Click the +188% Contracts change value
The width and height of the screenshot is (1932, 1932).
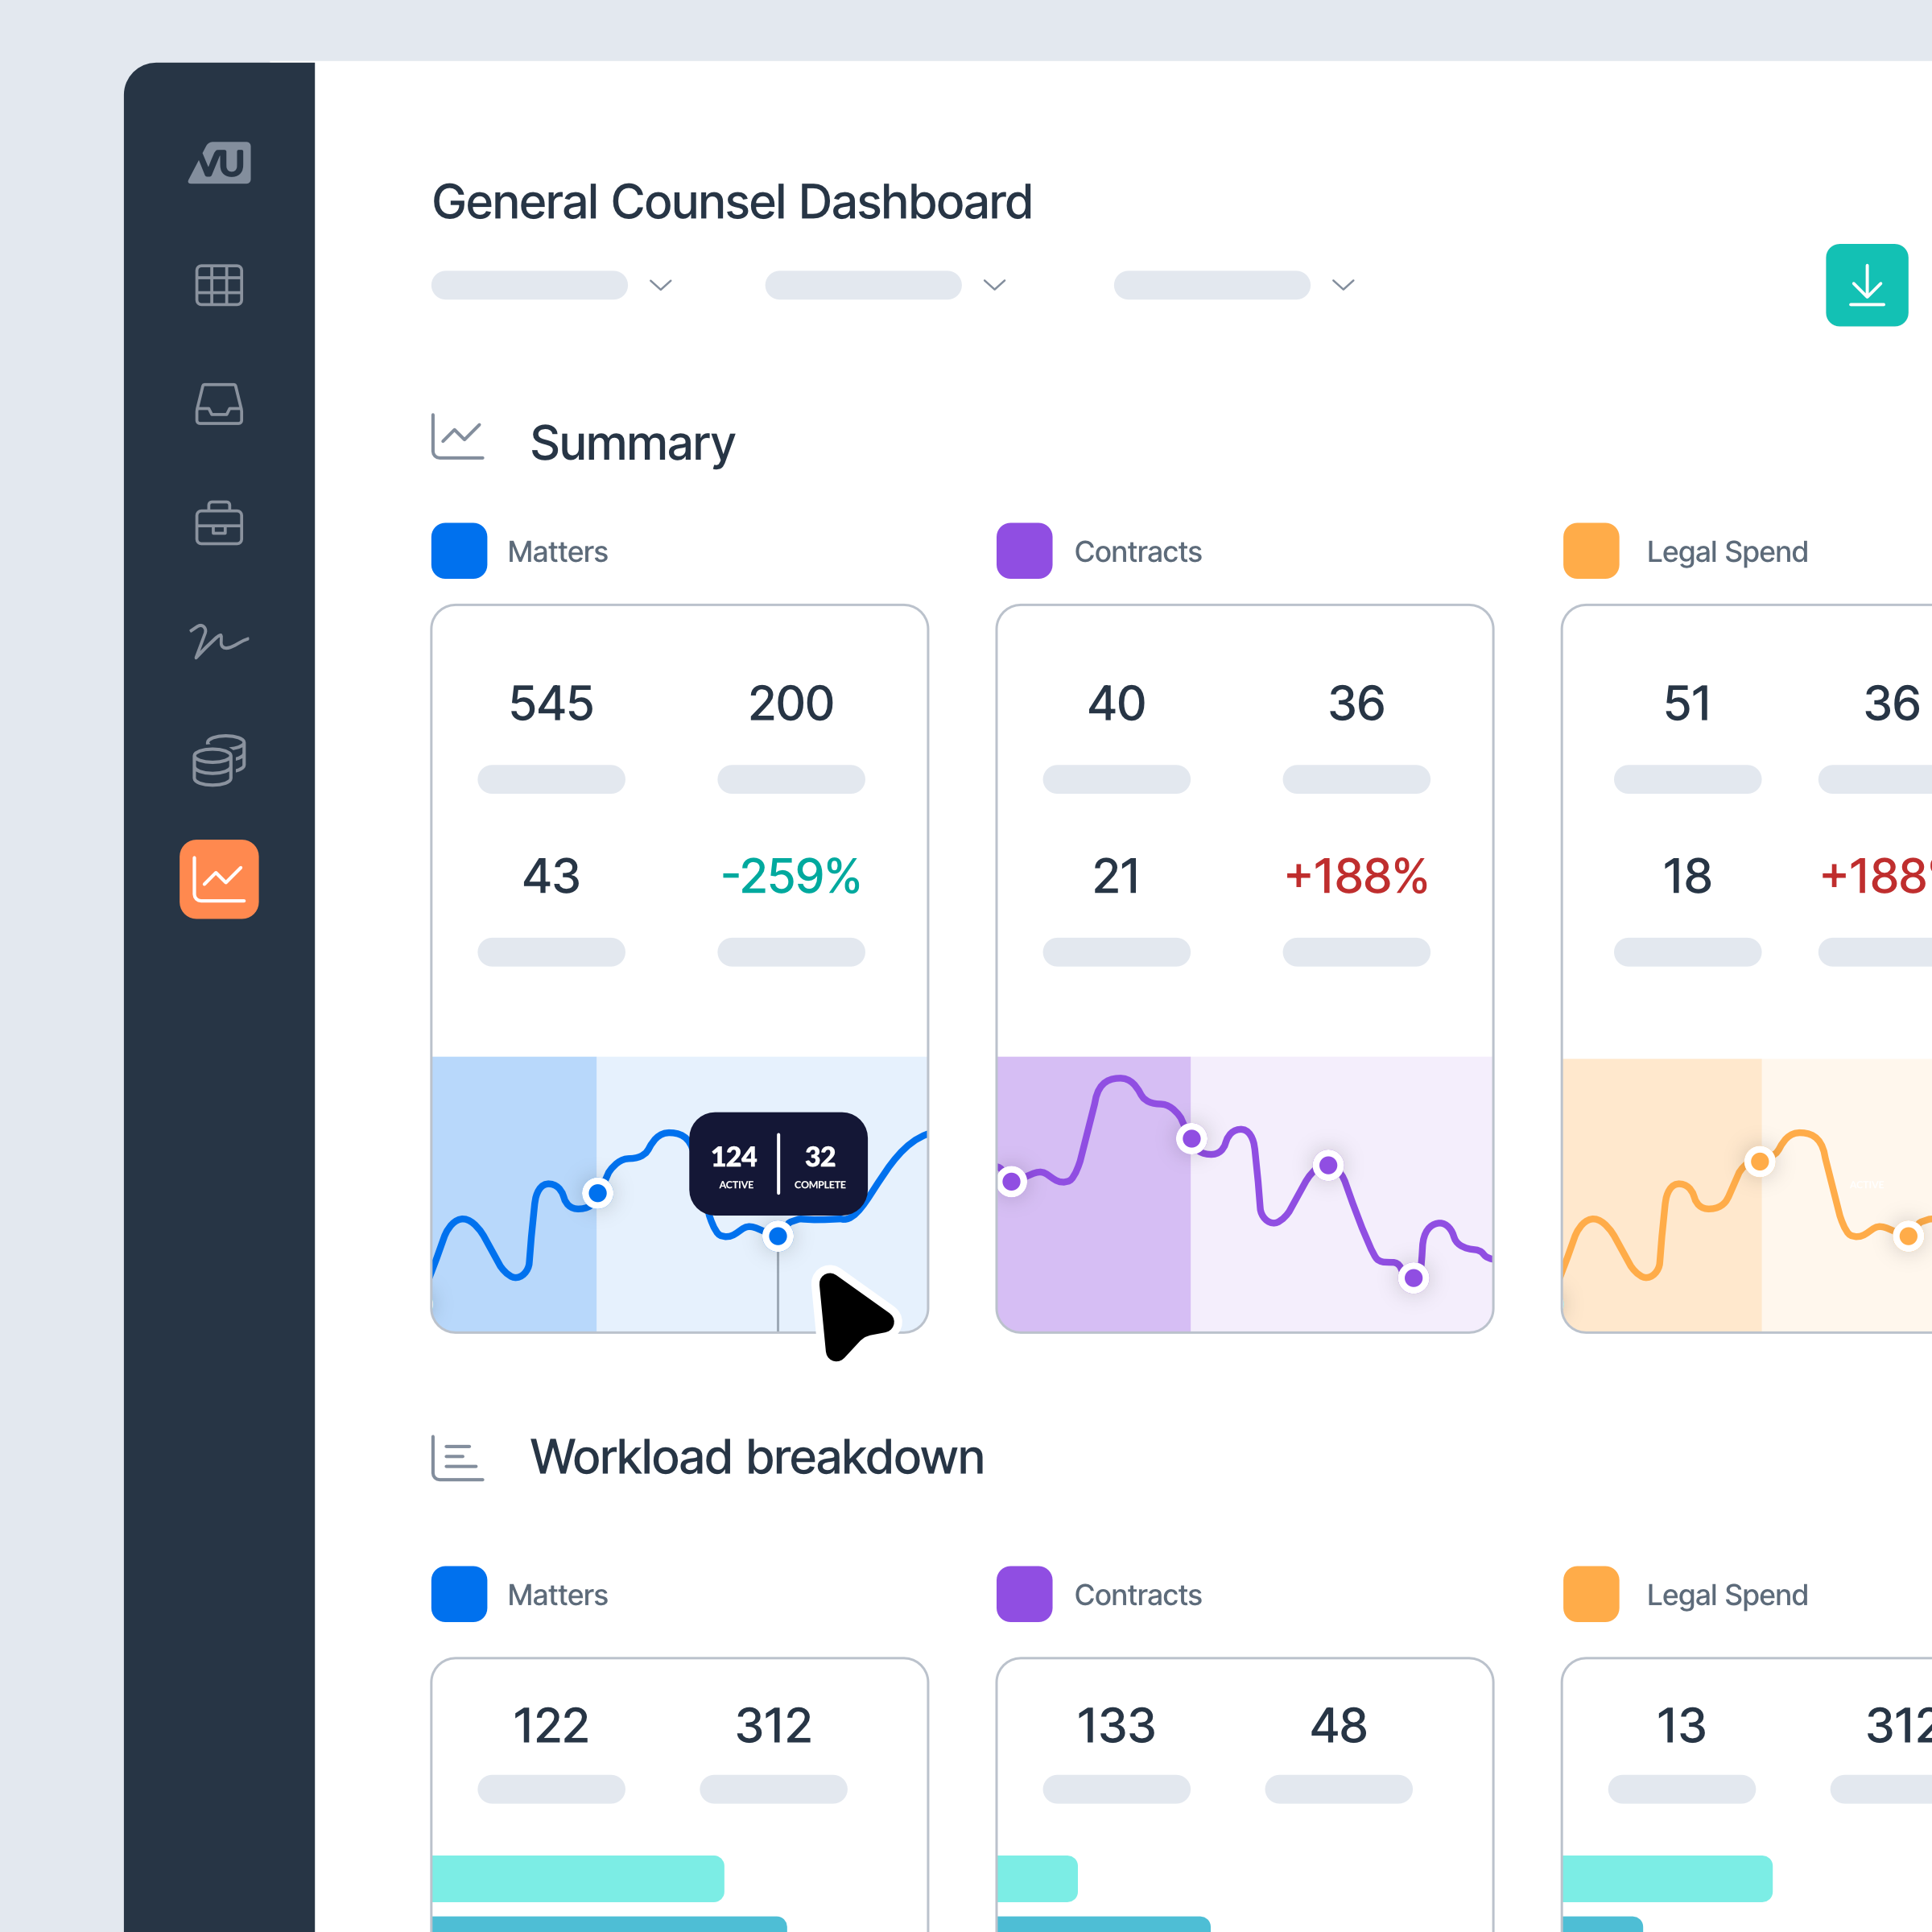coord(1355,876)
